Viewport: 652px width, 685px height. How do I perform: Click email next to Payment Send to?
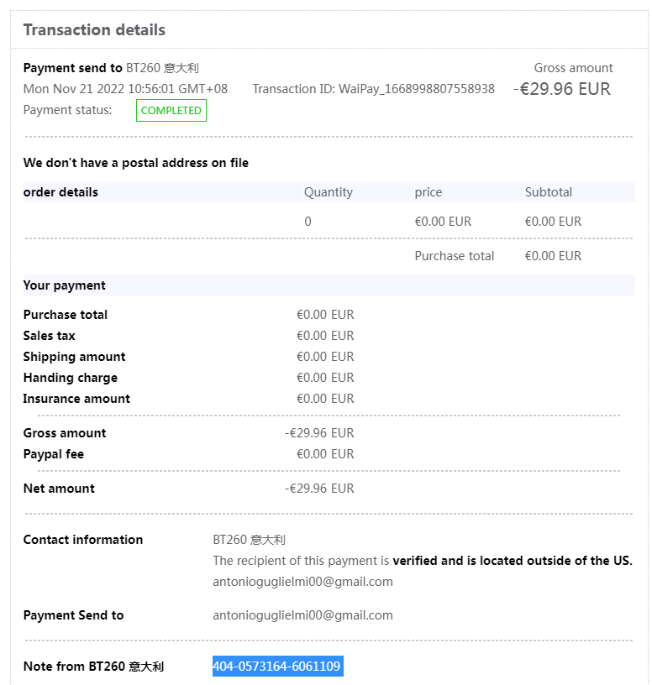302,615
